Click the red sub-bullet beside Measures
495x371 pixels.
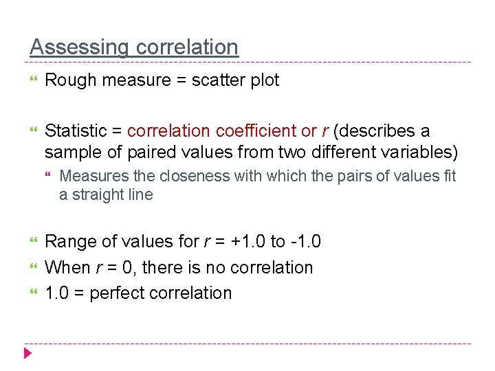[x=48, y=174]
